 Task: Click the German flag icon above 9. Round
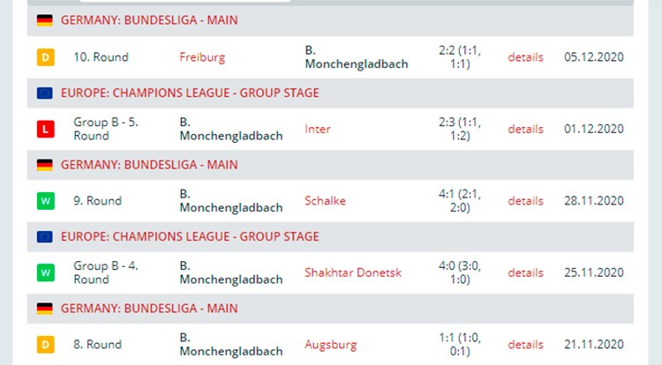coord(45,165)
